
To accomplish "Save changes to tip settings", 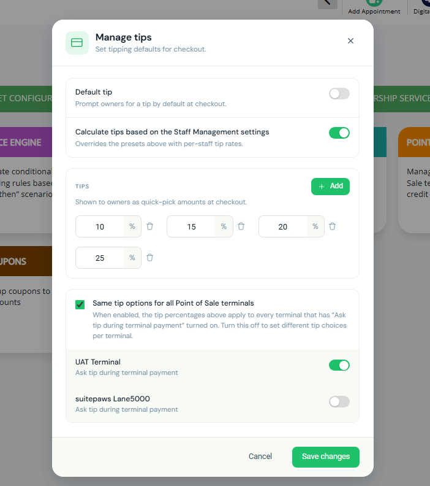I will click(x=326, y=457).
